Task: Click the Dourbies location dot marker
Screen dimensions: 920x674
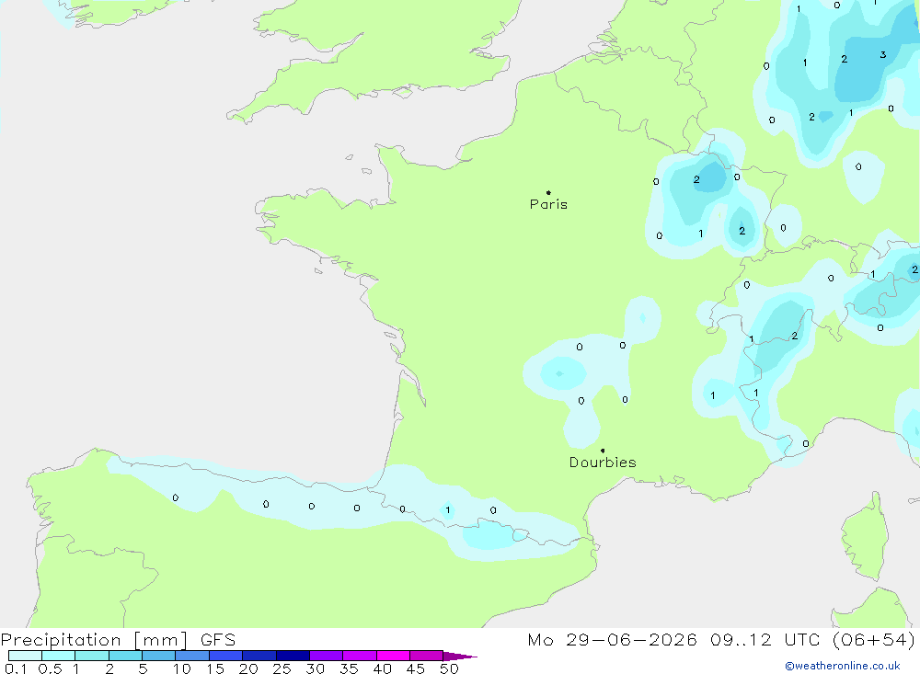Action: (x=603, y=451)
